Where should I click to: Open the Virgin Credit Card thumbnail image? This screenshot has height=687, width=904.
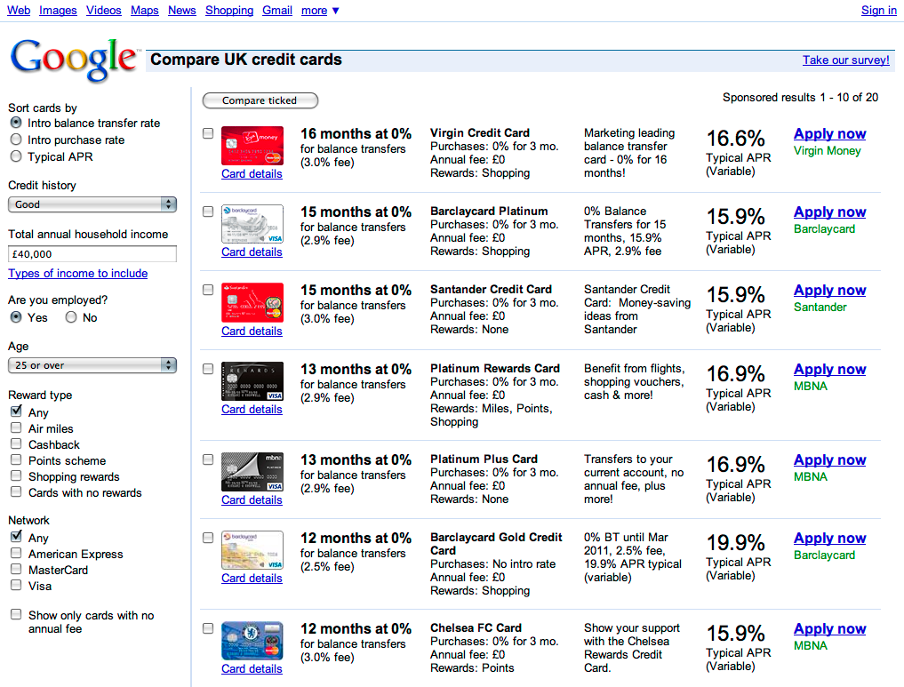coord(252,146)
